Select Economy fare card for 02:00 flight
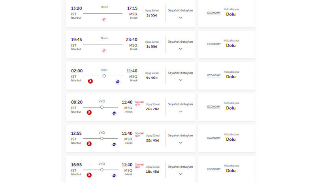This screenshot has height=183, width=316. tap(227, 76)
